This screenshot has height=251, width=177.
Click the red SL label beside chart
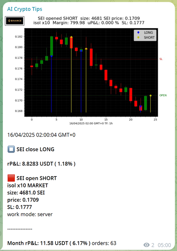coord(161,59)
